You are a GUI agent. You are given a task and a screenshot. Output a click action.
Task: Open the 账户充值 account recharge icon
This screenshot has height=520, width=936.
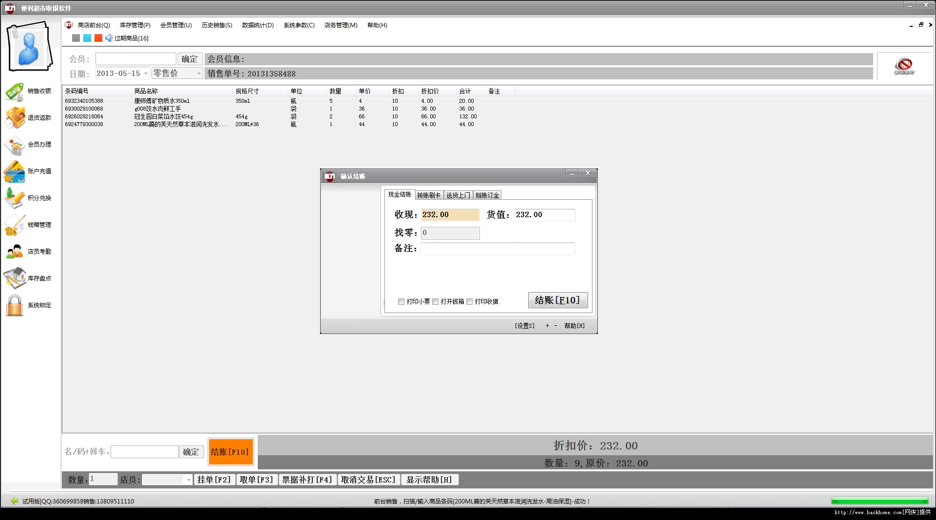(15, 171)
